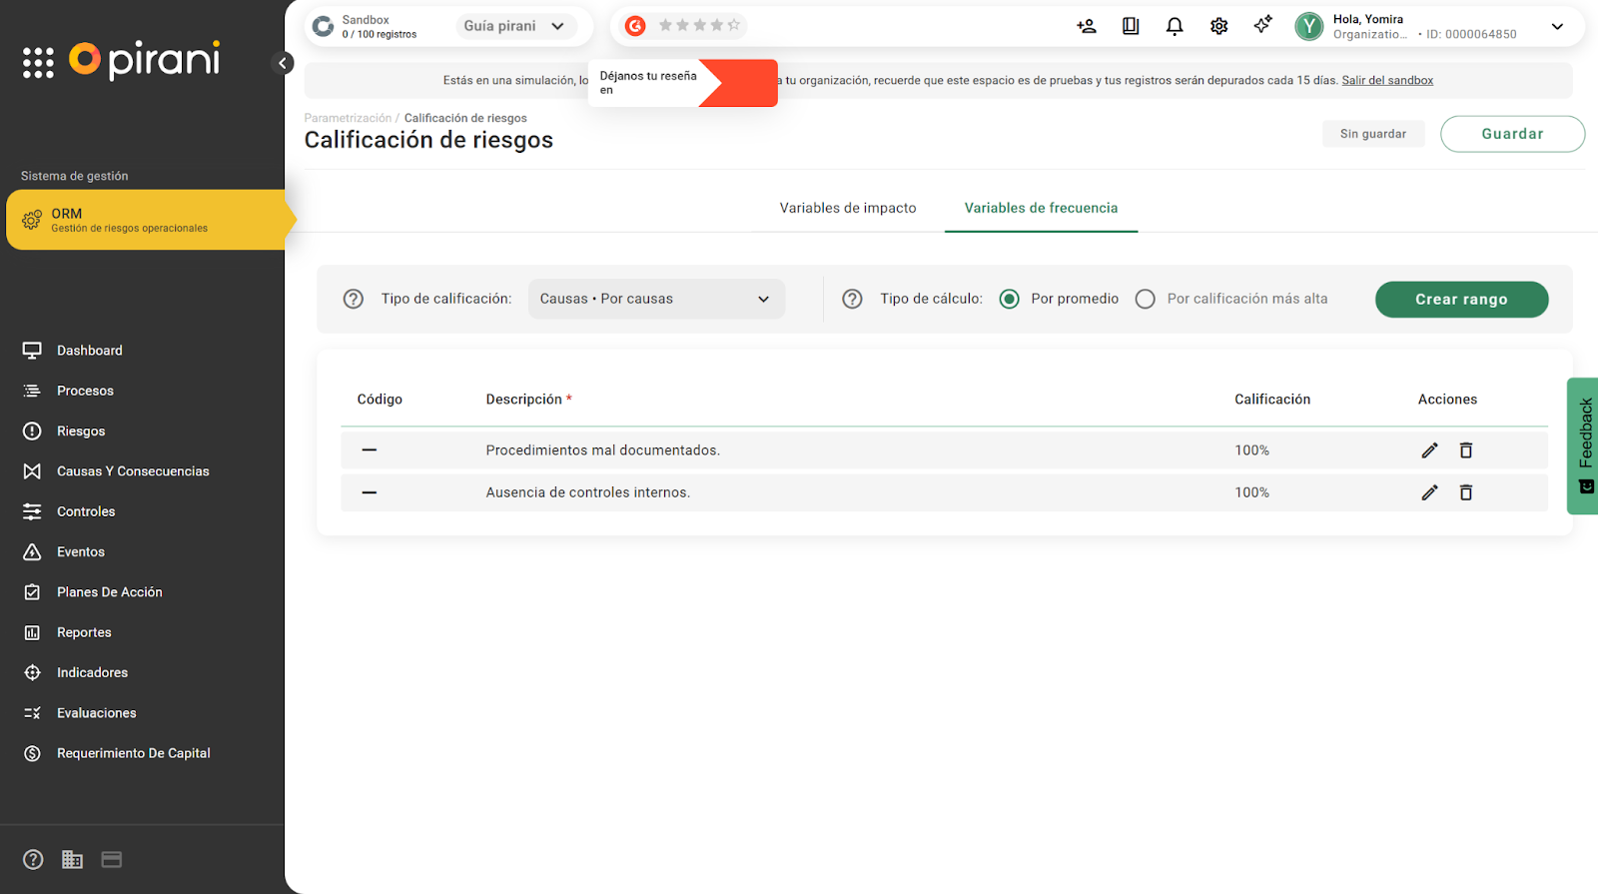Delete the 'Ausencia de controles internos' row

pos(1465,492)
